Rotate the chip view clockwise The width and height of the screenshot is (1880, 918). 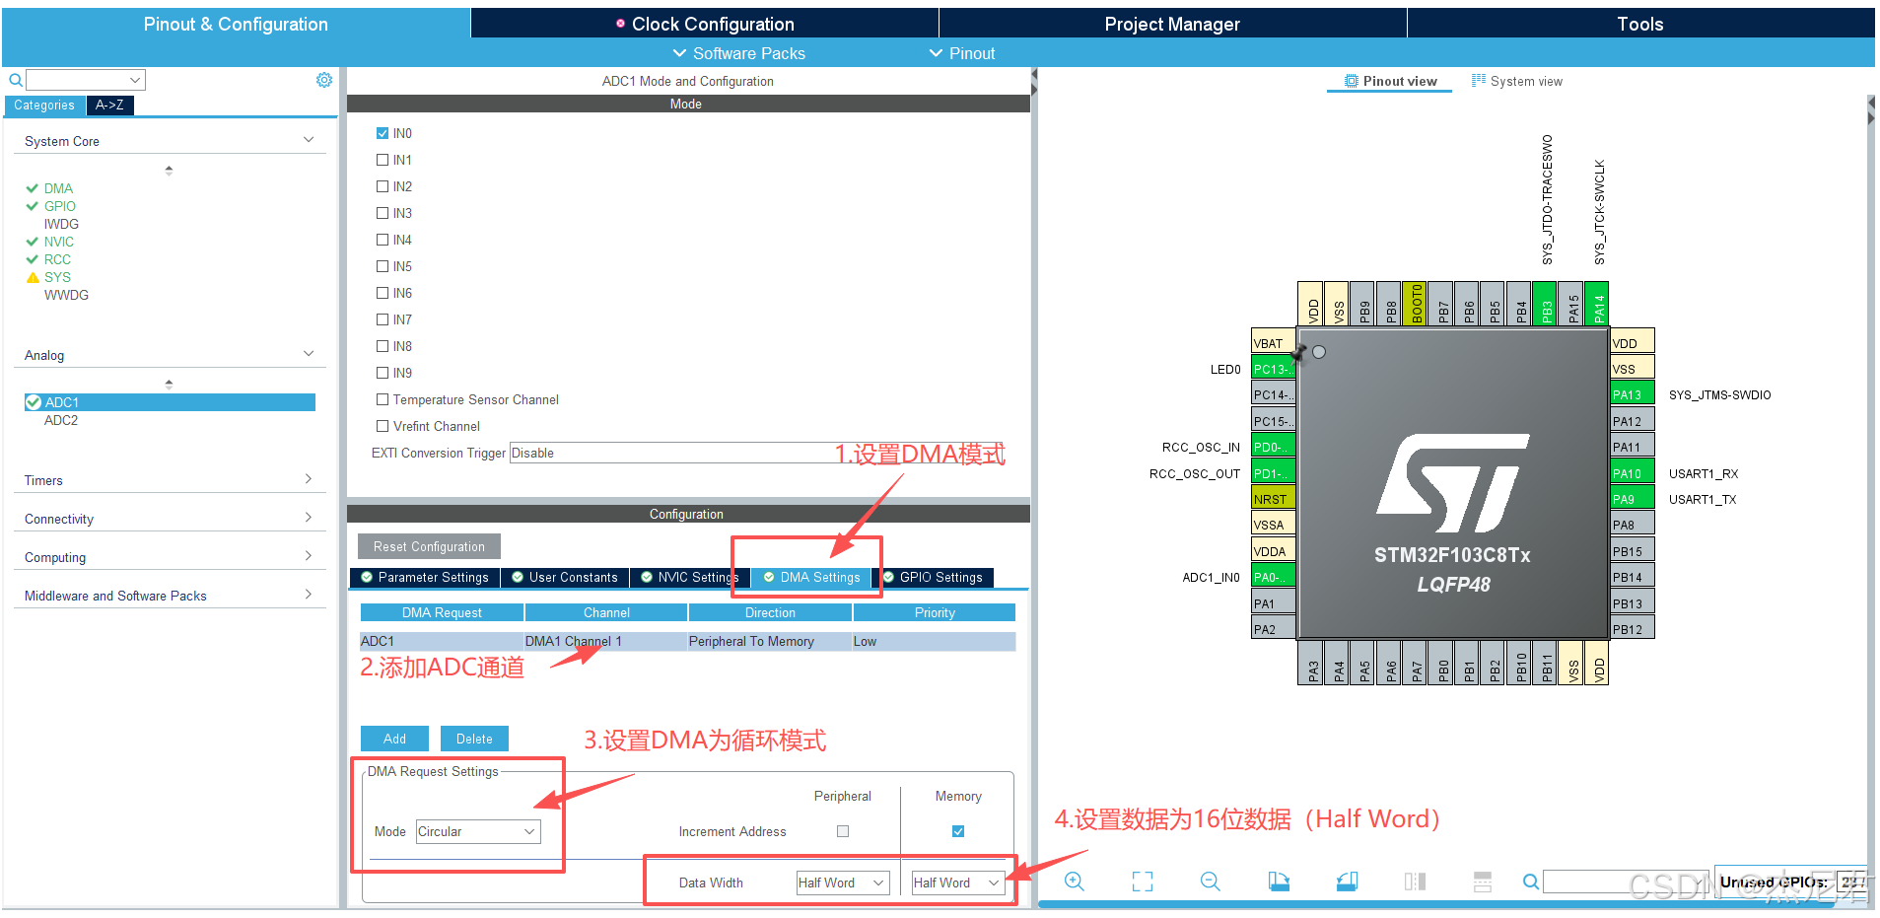(x=1279, y=882)
